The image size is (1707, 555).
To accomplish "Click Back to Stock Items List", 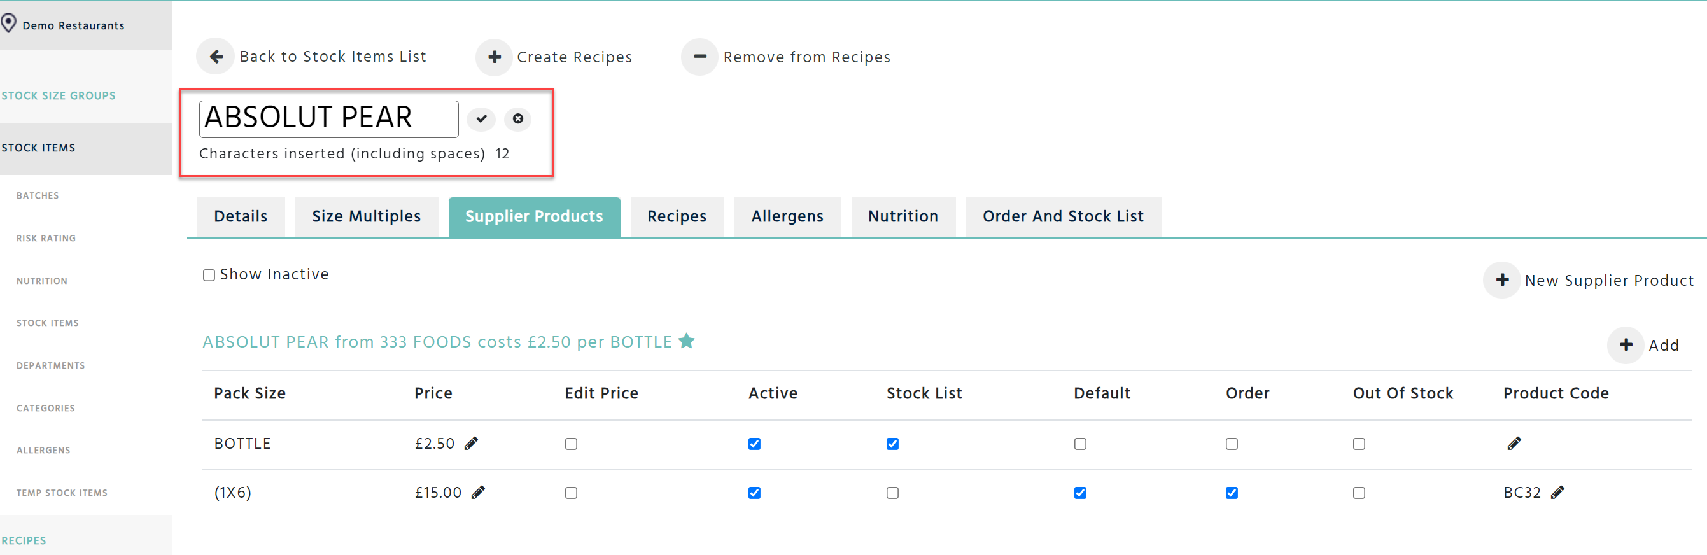I will click(x=334, y=57).
